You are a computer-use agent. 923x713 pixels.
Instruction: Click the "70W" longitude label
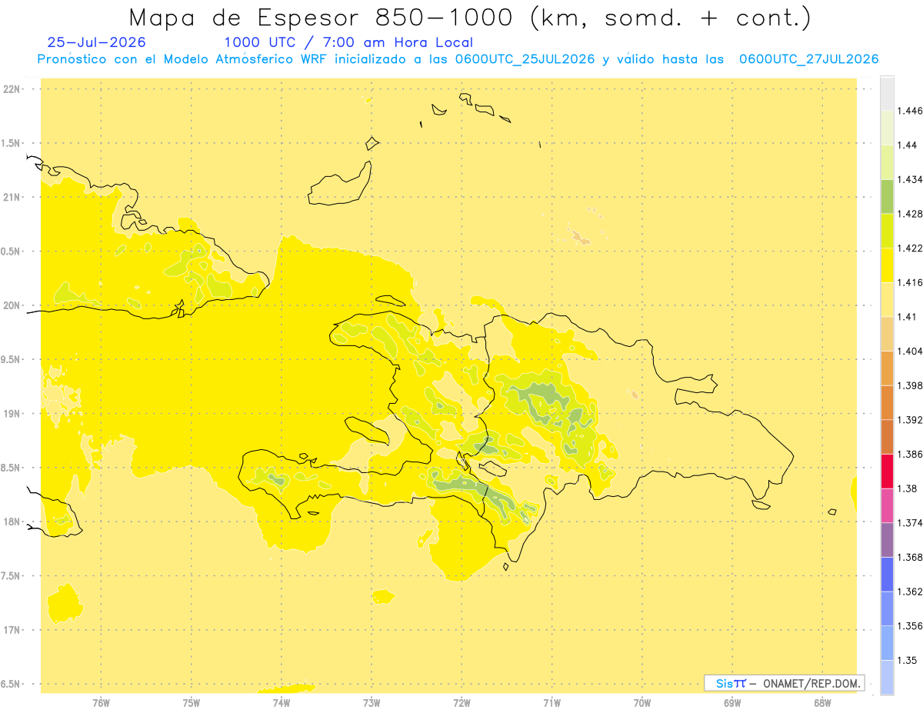[642, 701]
